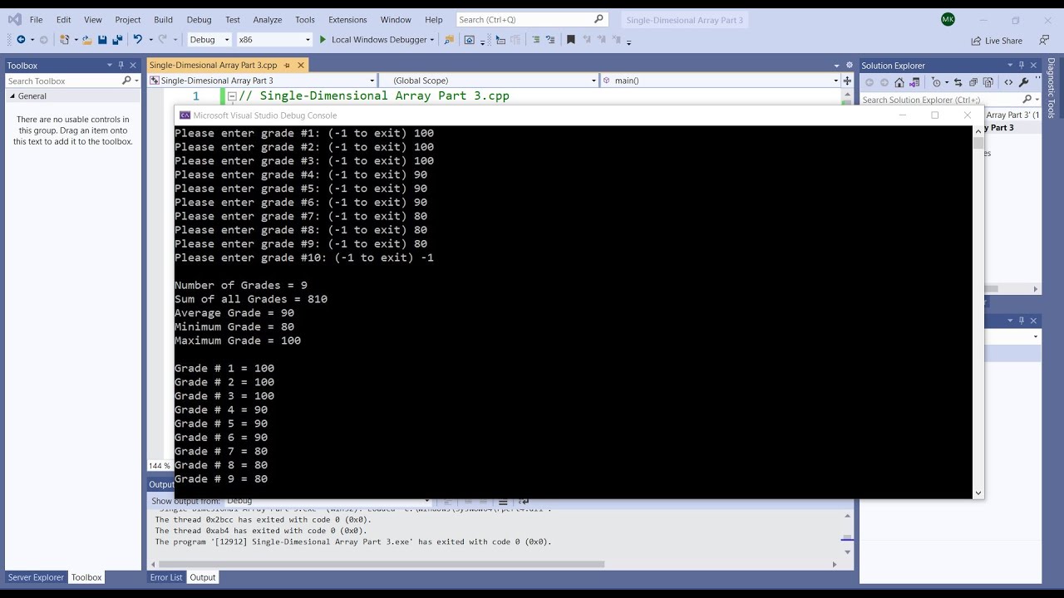Open the Debug solution configuration dropdown
1064x598 pixels.
[x=225, y=39]
